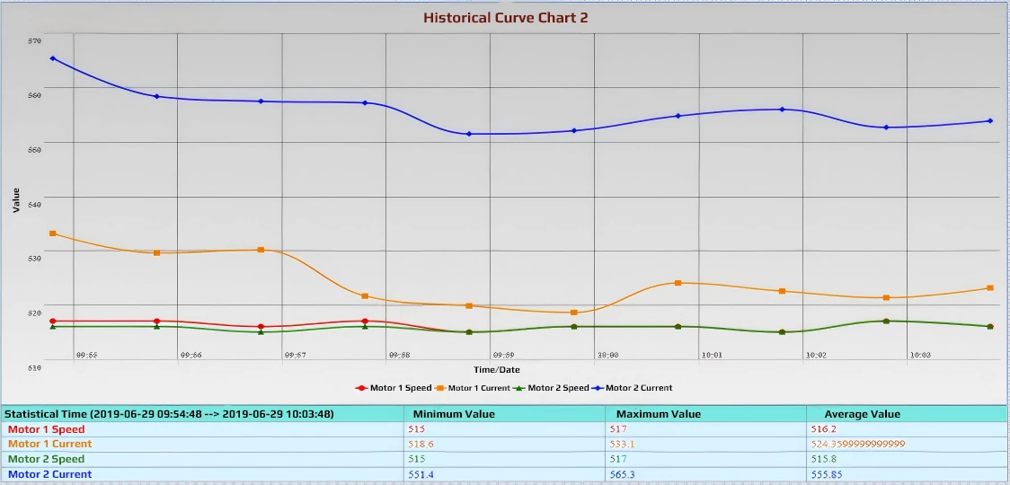Click the Minimum Value column header

453,414
